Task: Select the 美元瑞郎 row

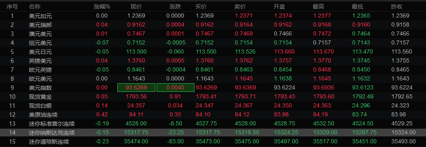Action: [x=213, y=25]
